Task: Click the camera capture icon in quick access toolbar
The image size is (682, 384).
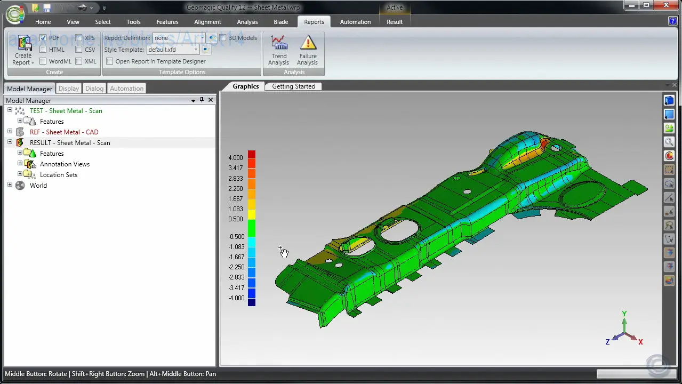Action: point(83,8)
